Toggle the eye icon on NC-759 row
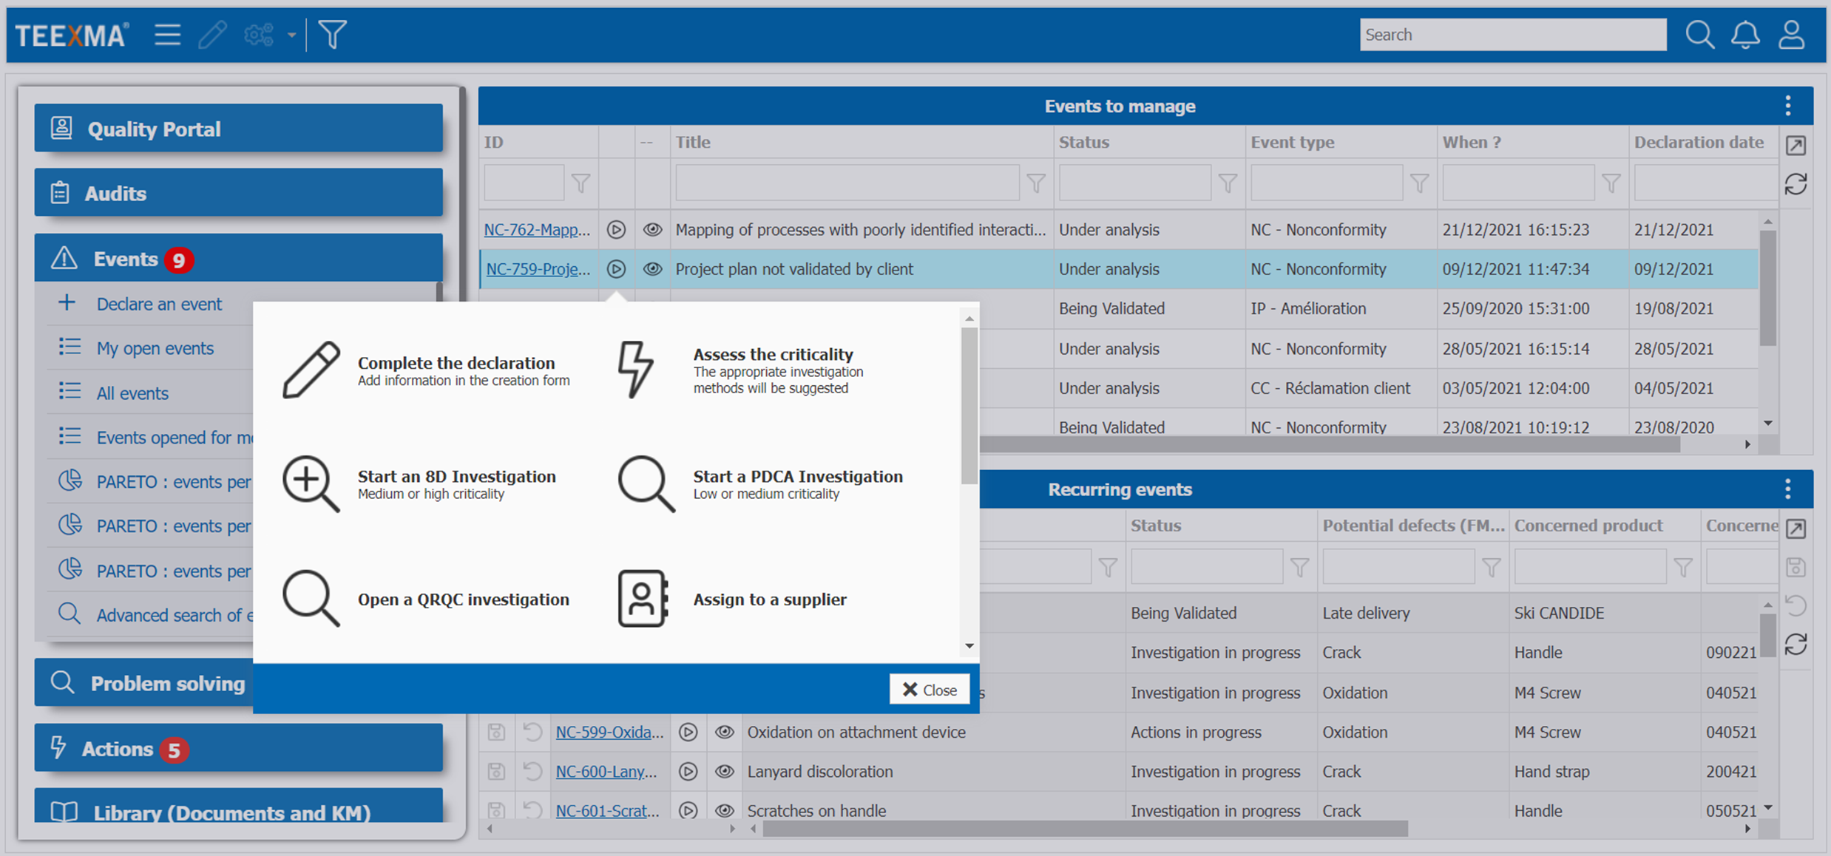This screenshot has height=856, width=1831. [x=653, y=269]
